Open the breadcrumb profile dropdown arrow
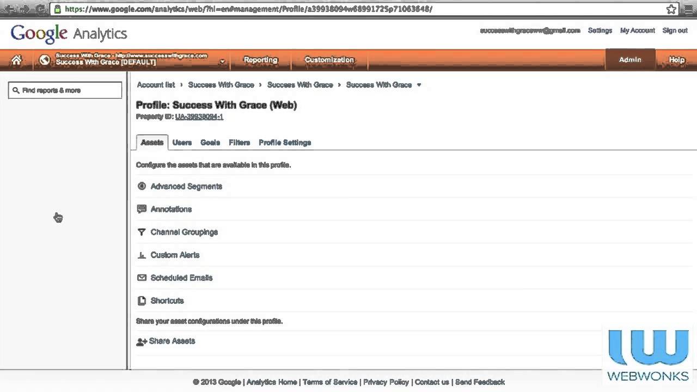 click(419, 85)
